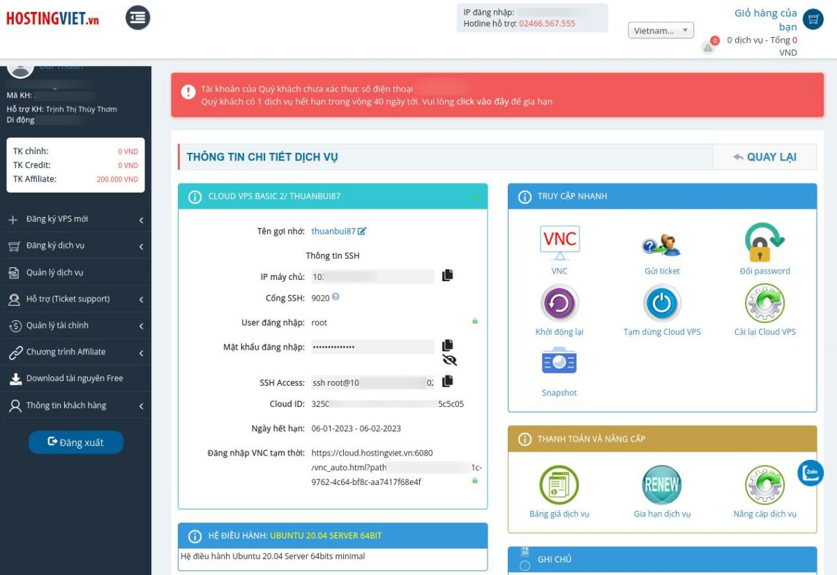Image resolution: width=837 pixels, height=575 pixels.
Task: Open the Vietnam language dropdown
Action: coord(660,29)
